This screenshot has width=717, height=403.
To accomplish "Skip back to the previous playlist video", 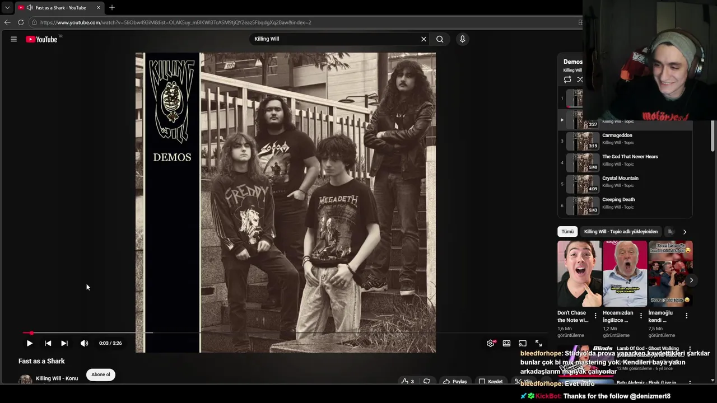I will pyautogui.click(x=48, y=343).
